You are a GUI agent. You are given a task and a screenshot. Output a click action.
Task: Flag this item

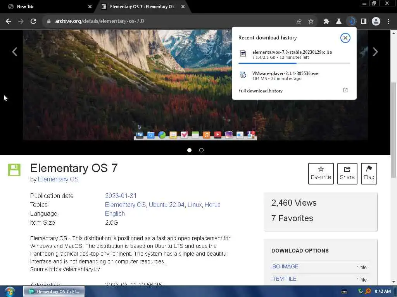[369, 174]
